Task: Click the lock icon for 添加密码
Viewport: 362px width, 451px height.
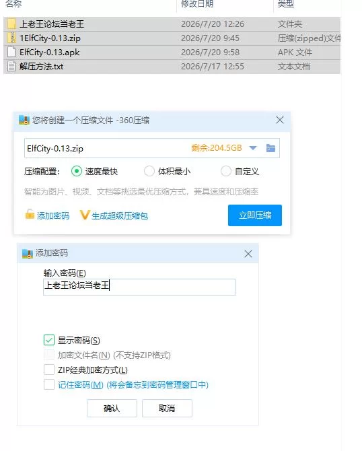Action: [x=30, y=214]
